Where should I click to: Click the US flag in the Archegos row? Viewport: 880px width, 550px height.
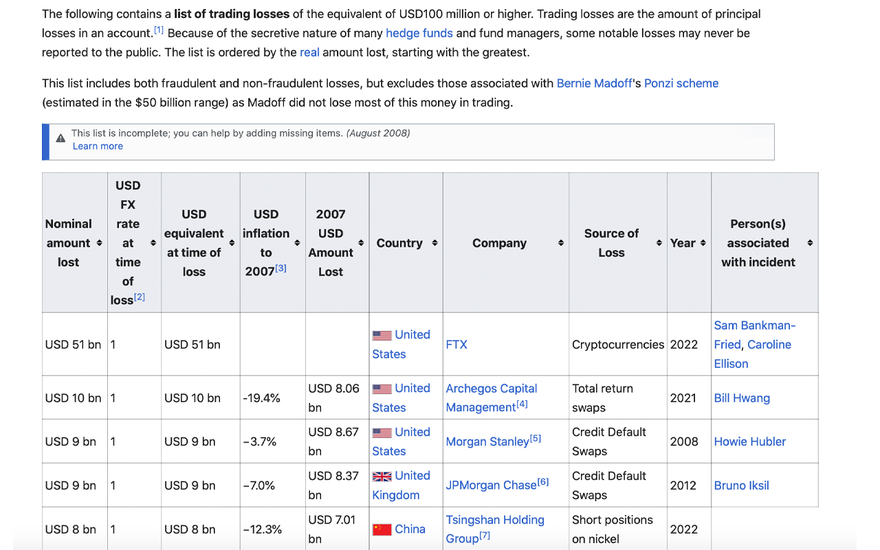pos(382,388)
